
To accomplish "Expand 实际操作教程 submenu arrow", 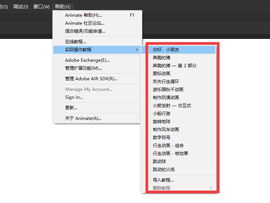I will 137,50.
